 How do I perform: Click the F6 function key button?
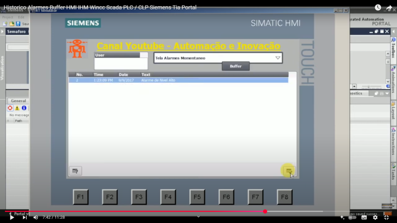click(x=226, y=197)
